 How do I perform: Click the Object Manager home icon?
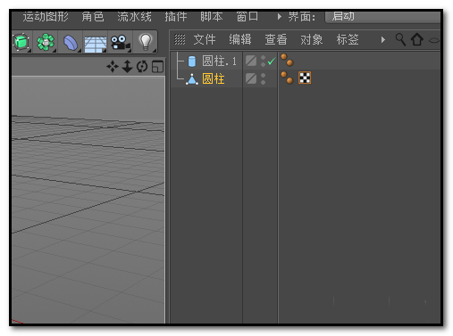coord(417,39)
